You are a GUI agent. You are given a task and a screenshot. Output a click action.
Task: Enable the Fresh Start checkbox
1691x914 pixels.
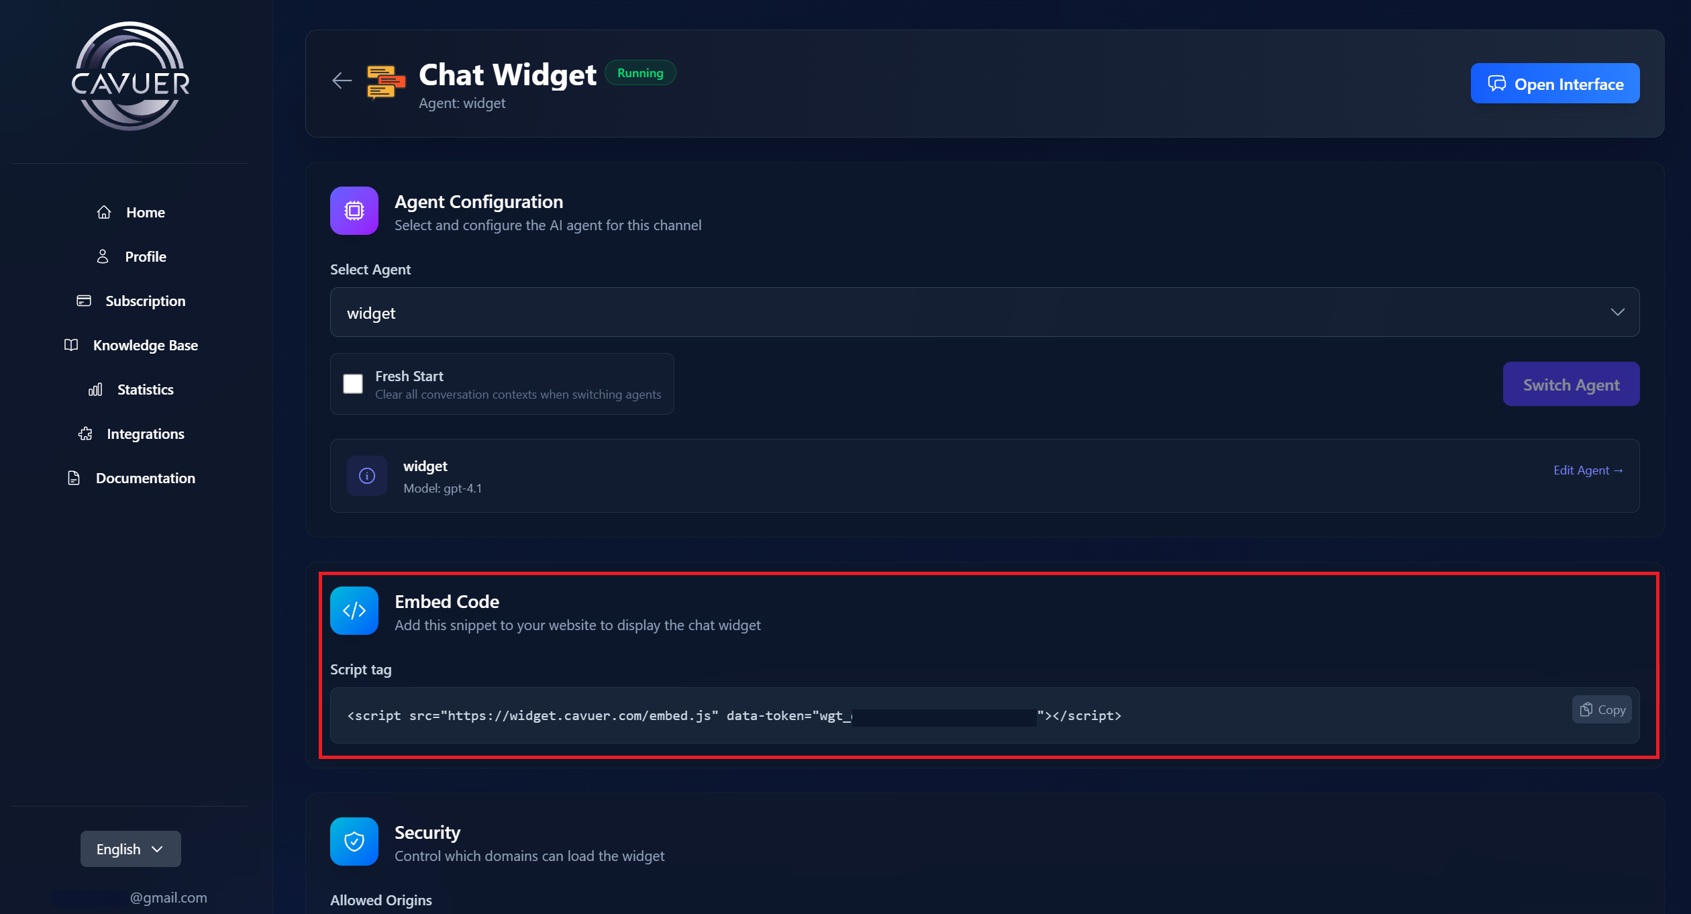[x=353, y=384]
